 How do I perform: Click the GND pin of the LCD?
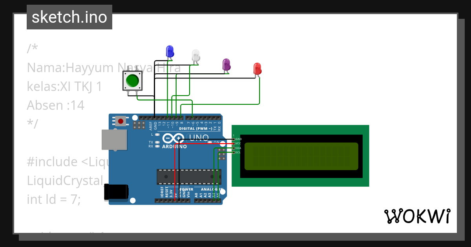point(234,139)
